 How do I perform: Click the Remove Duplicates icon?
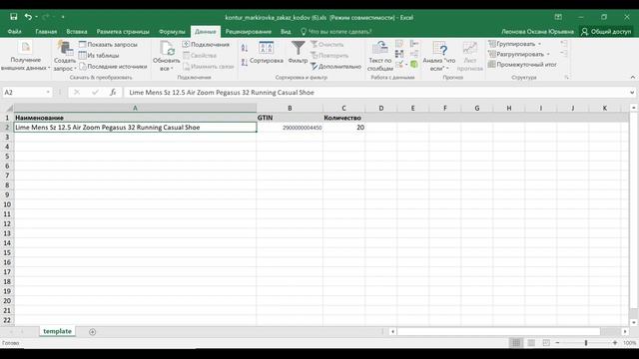[x=399, y=54]
